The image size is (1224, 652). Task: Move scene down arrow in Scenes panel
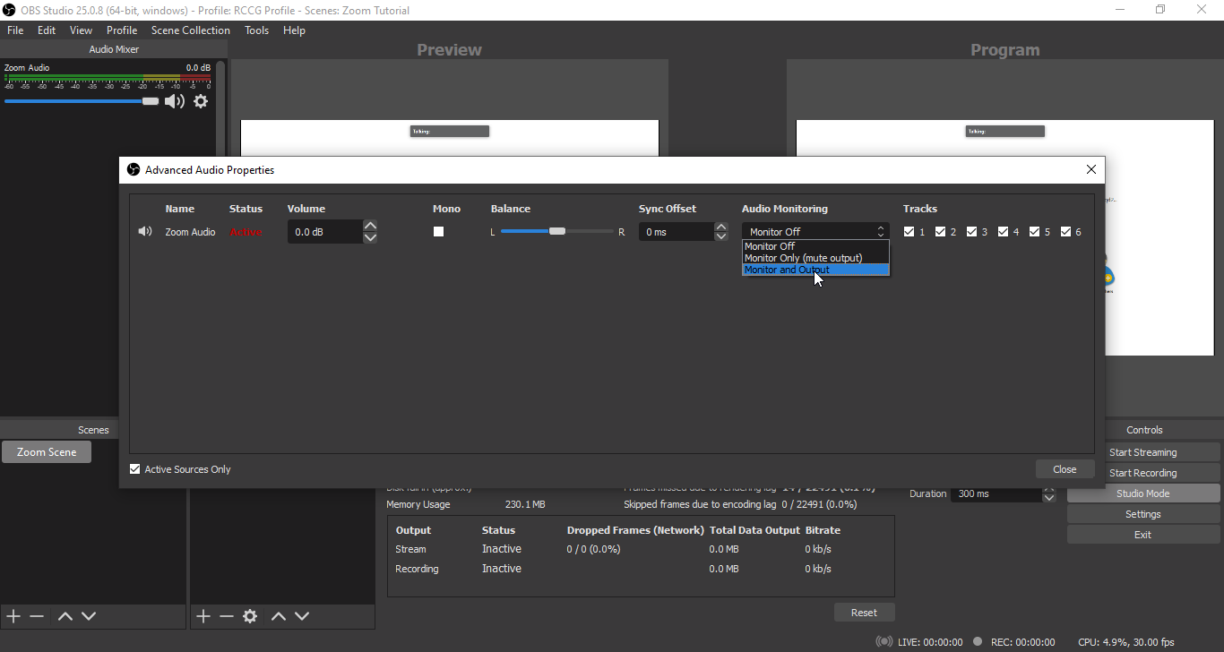(89, 616)
